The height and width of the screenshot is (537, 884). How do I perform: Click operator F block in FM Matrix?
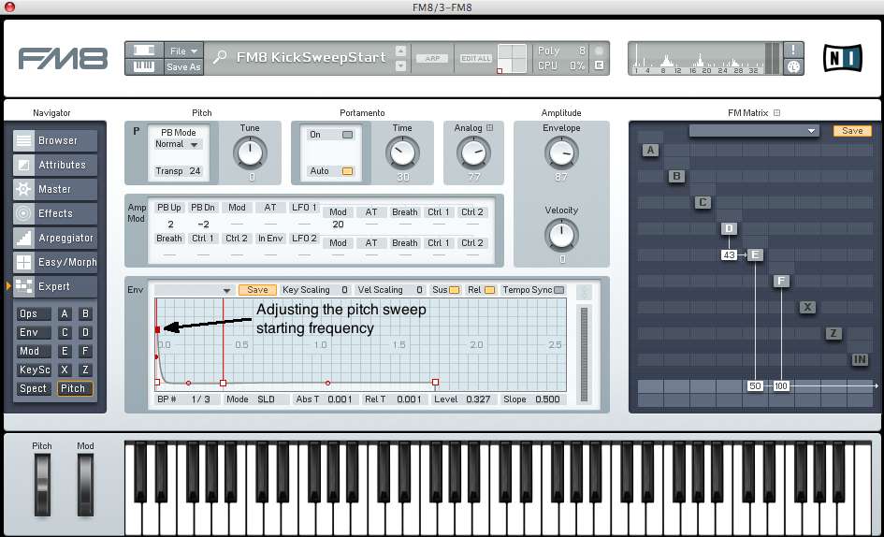[x=781, y=281]
